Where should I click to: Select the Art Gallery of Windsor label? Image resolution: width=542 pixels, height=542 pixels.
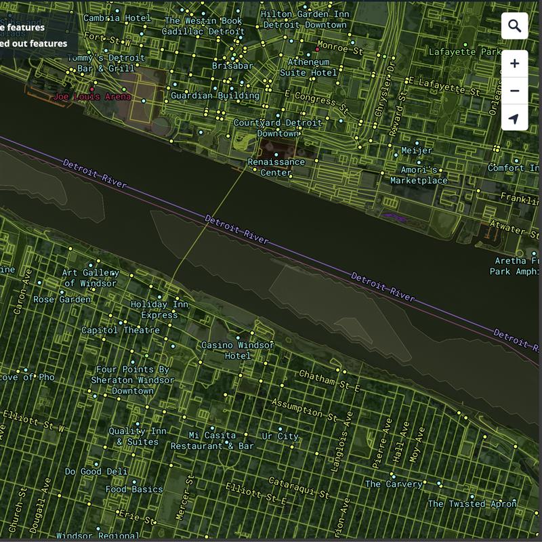pyautogui.click(x=90, y=278)
